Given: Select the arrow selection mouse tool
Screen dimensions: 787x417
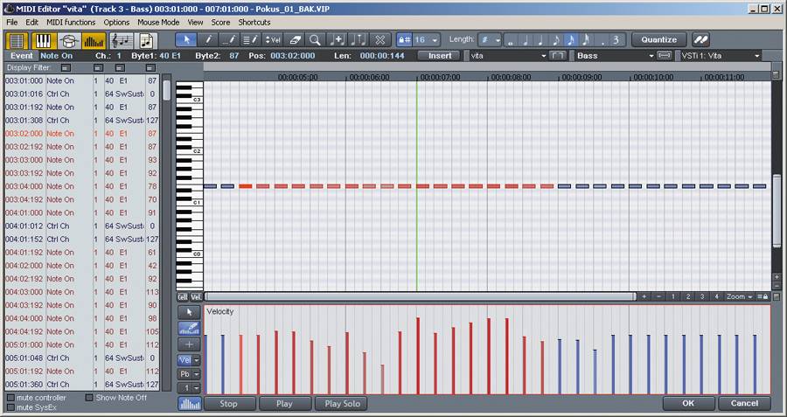Looking at the screenshot, I should click(186, 39).
